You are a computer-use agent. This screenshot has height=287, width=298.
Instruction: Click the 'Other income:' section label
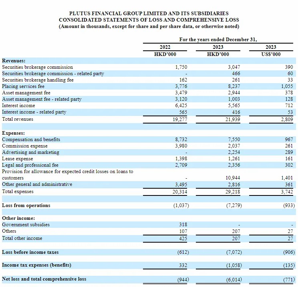[18, 218]
